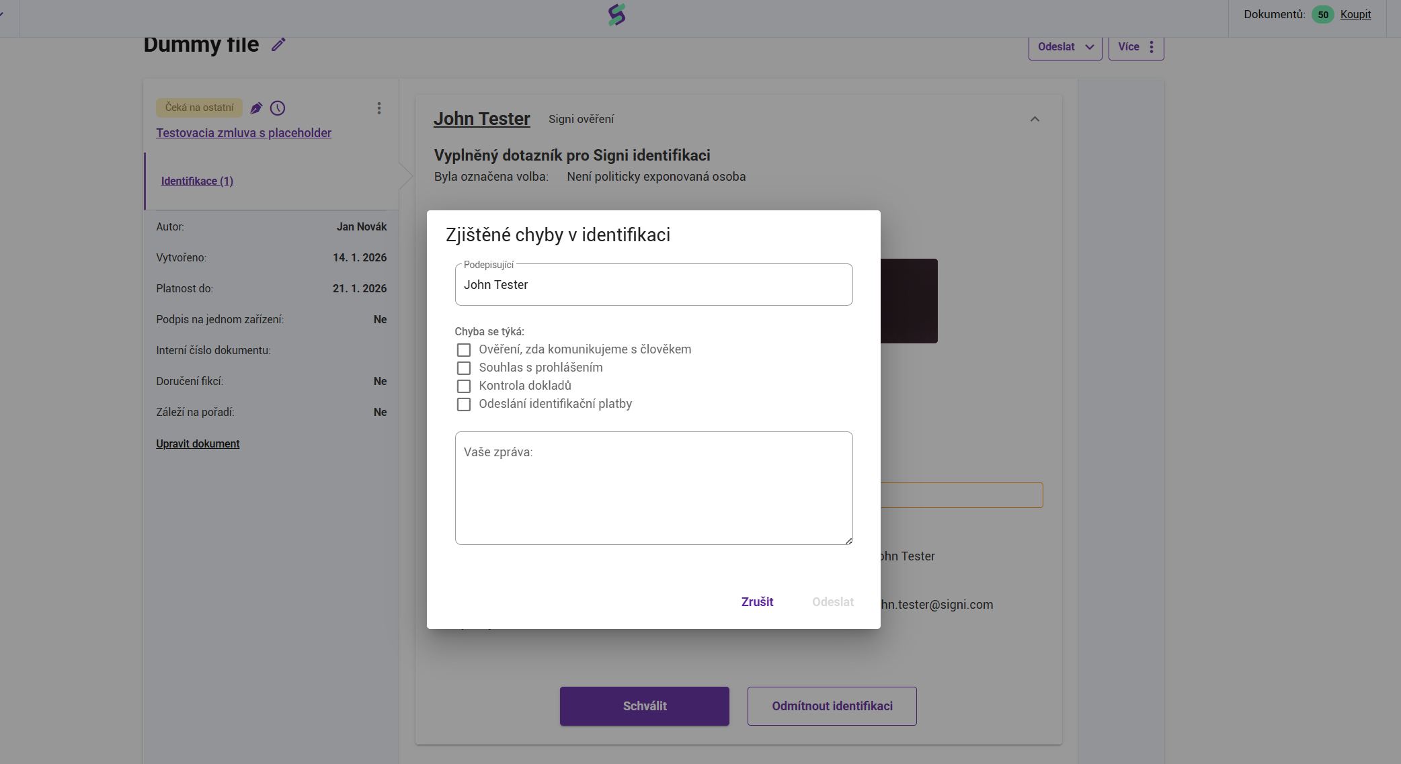Click the clock history icon in sidebar
The height and width of the screenshot is (764, 1401).
[278, 108]
